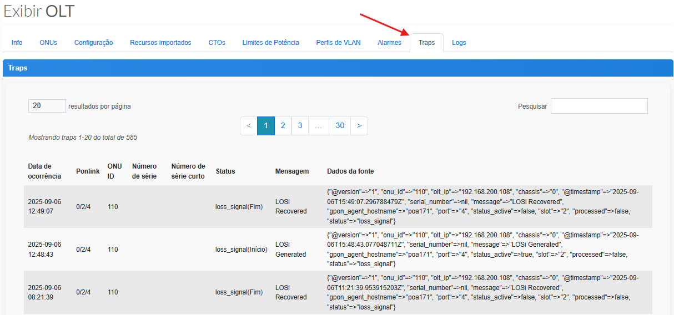Select the Traps tab

coord(426,43)
